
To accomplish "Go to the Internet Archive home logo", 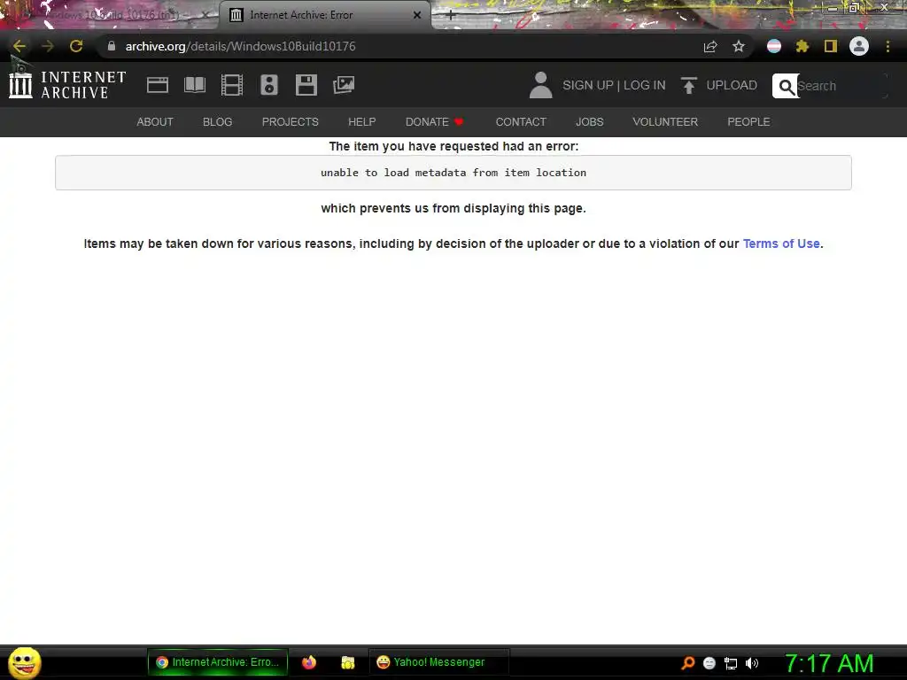I will 67,84.
